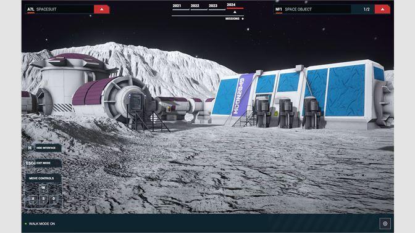The width and height of the screenshot is (415, 233).
Task: Click the 1/2 object counter
Action: 366,9
